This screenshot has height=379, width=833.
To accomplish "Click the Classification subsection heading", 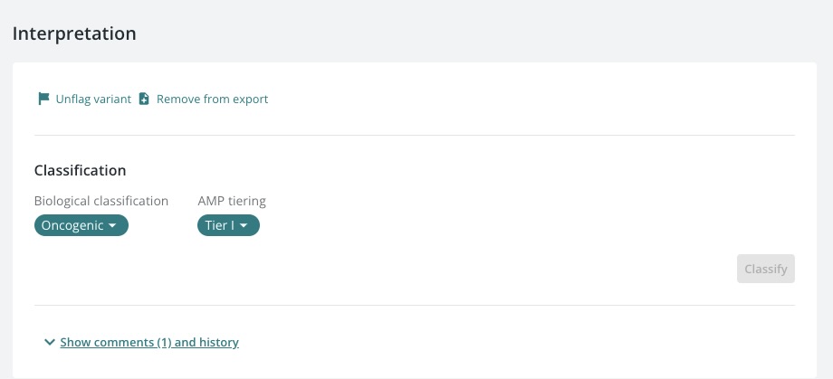I will (x=81, y=170).
